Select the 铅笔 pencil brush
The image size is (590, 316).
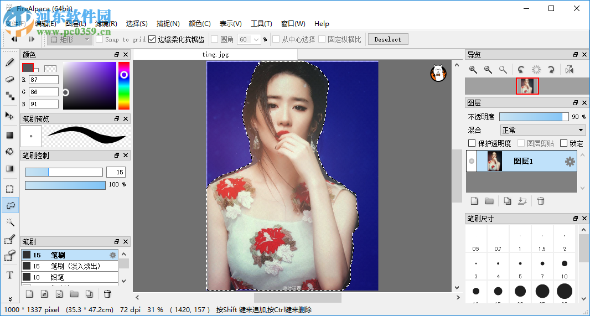[x=70, y=277]
